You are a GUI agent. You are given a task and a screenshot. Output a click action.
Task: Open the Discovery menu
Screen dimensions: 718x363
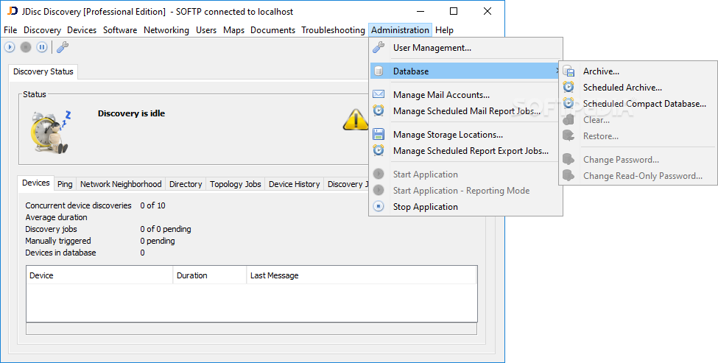[42, 30]
